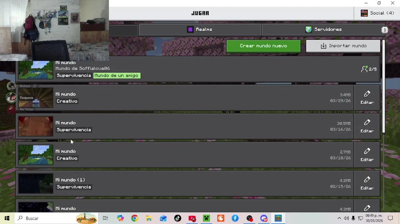400x224 pixels.
Task: Click Editar label of the 2.7MB world
Action: 367,160
